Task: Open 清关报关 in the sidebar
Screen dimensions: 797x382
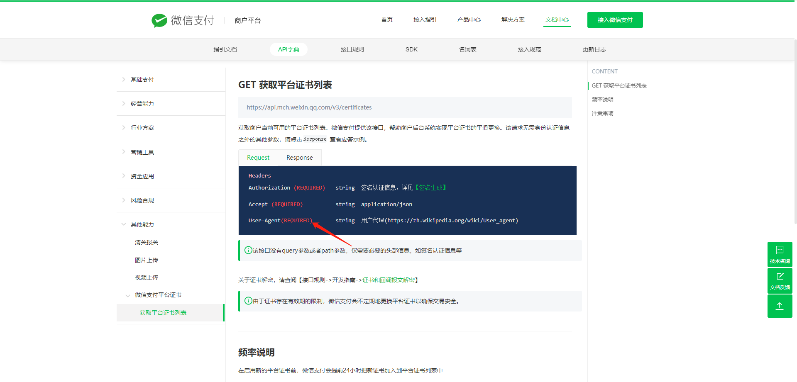Action: click(x=147, y=242)
